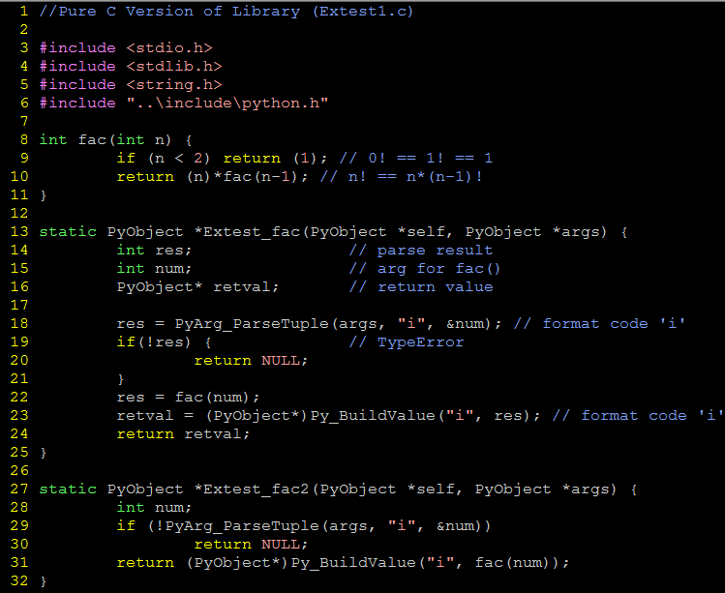
Task: Click the "..\include\python.h" string
Action: pos(227,103)
